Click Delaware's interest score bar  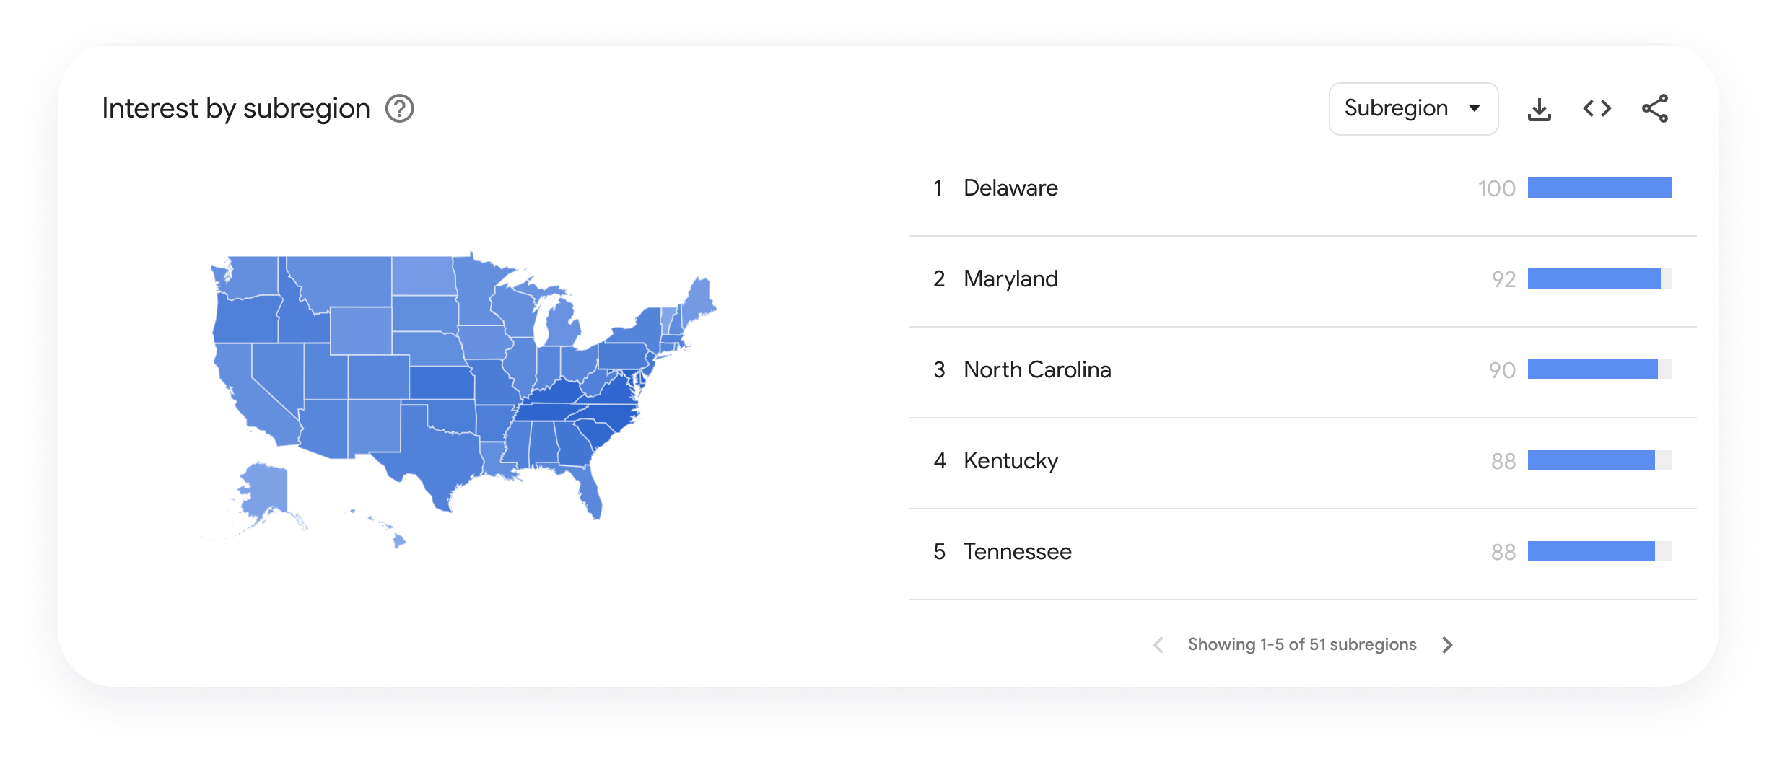pos(1599,188)
